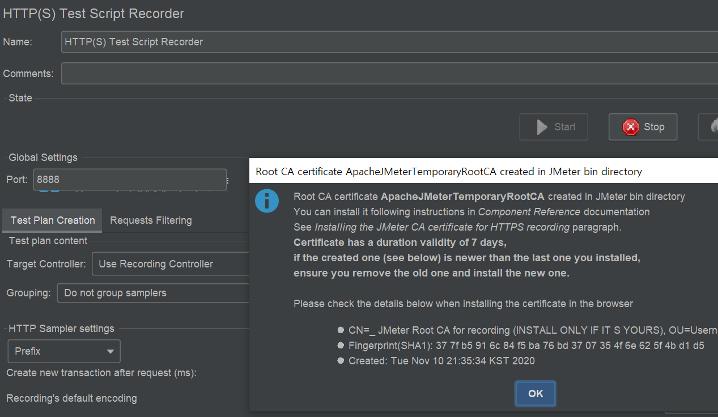Click the 'Certificate has a duration validity' text
The height and width of the screenshot is (417, 718).
(400, 242)
